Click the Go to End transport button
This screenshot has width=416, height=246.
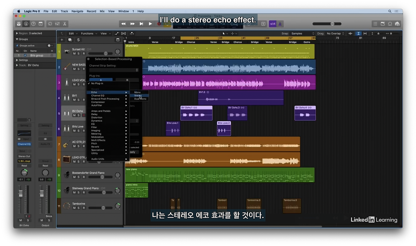pos(141,24)
